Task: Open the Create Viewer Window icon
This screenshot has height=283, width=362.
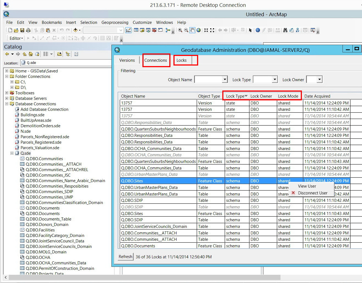Action: pos(313,30)
